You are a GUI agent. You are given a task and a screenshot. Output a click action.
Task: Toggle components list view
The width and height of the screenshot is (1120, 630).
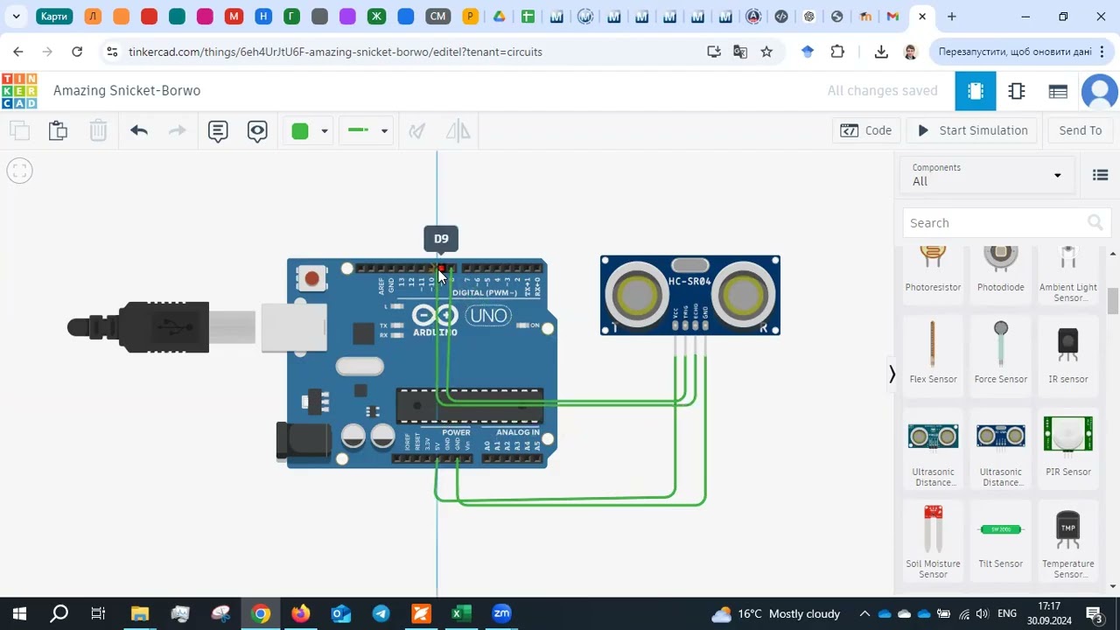[x=1101, y=175]
